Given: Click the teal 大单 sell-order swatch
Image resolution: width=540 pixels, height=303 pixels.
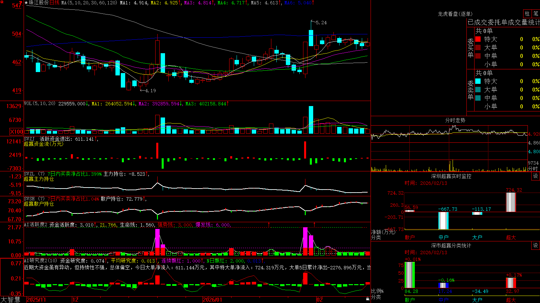Looking at the screenshot, I should pyautogui.click(x=478, y=90).
